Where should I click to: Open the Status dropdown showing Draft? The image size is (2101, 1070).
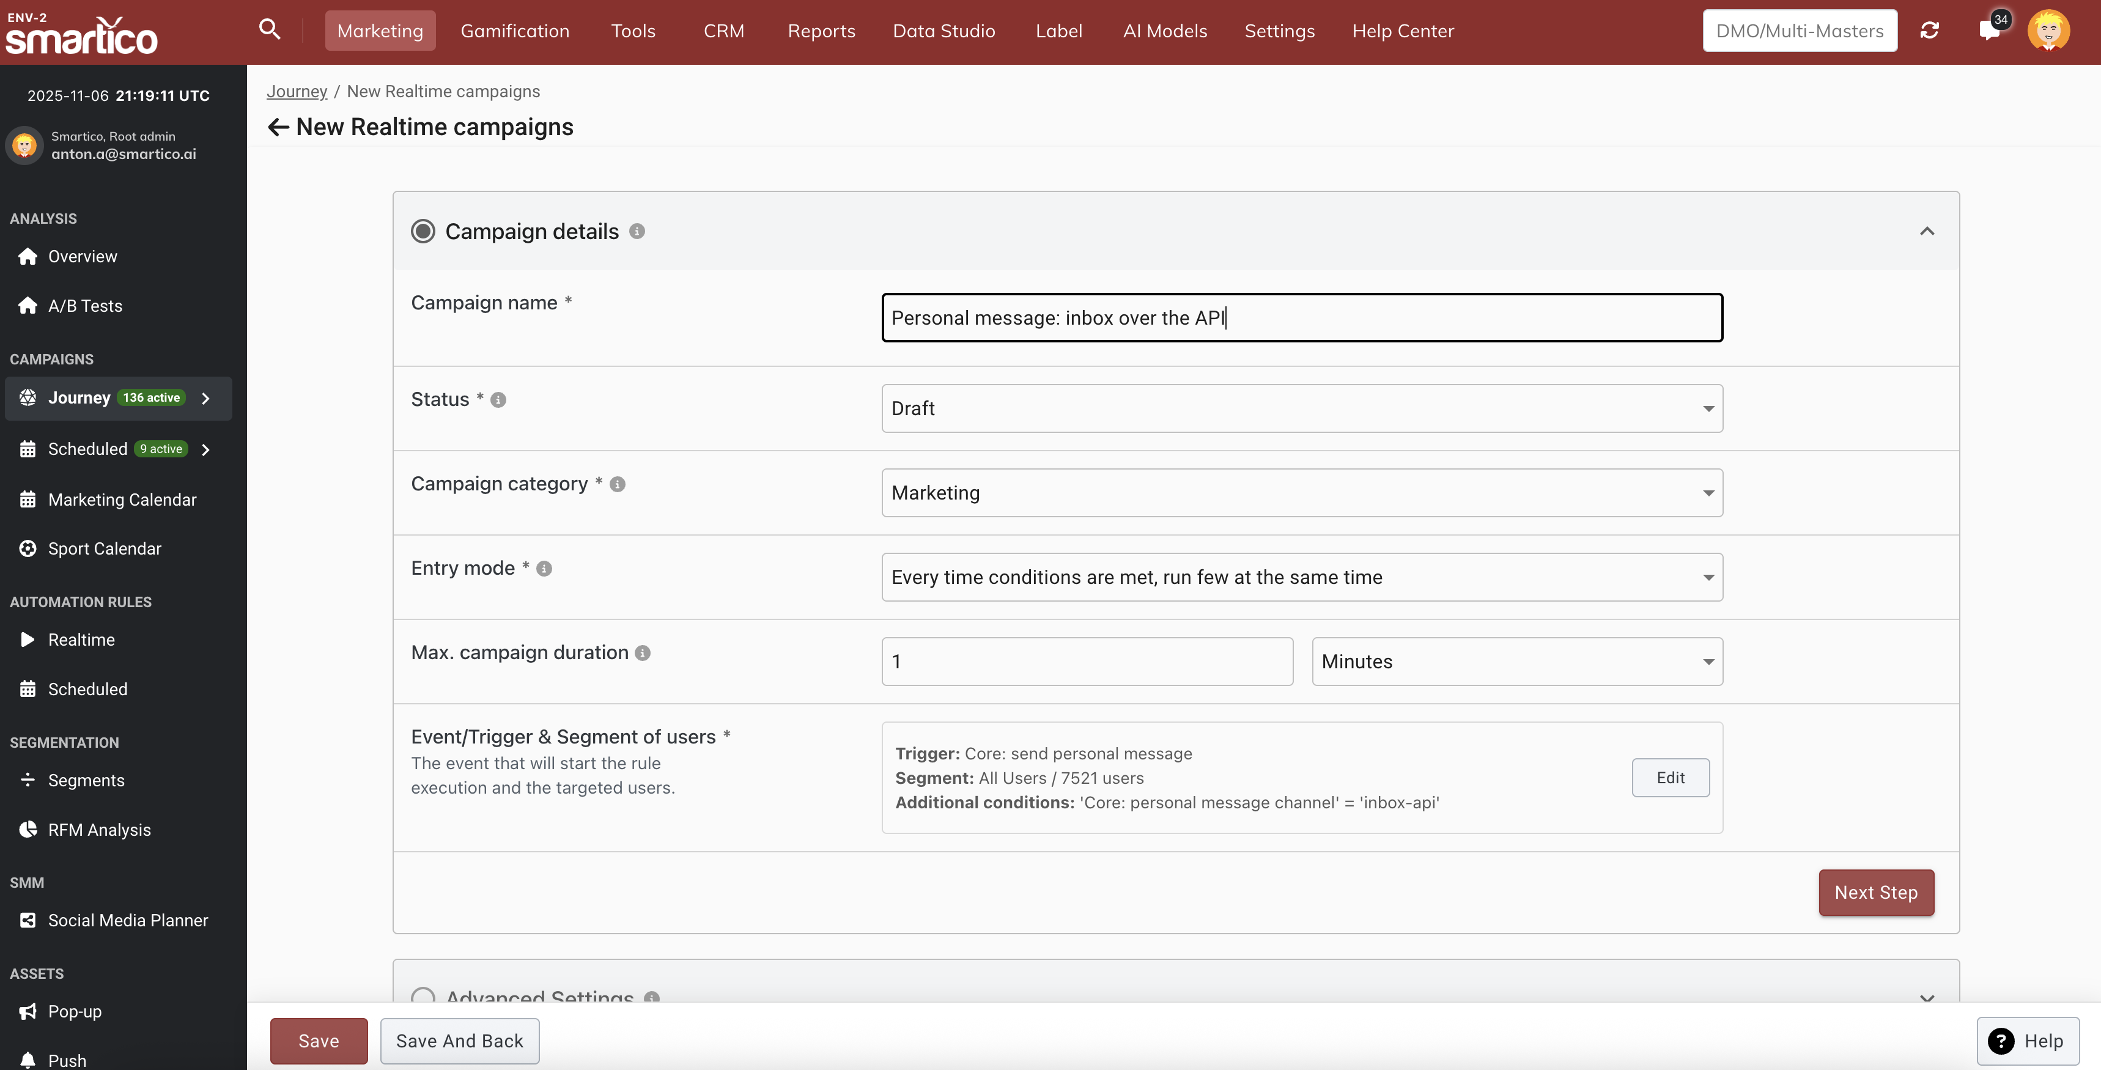point(1302,408)
